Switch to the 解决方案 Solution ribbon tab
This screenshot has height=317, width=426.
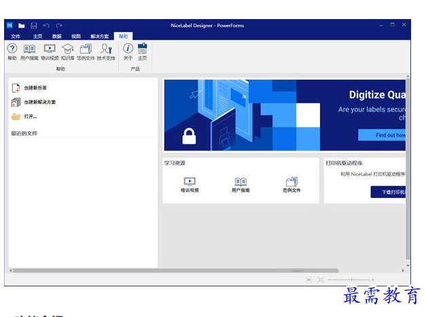click(x=99, y=36)
